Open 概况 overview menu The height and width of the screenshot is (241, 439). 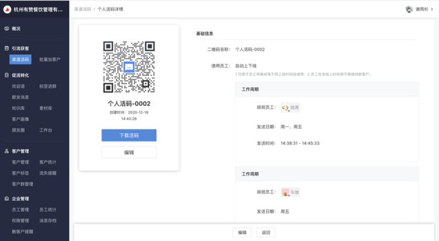point(16,28)
